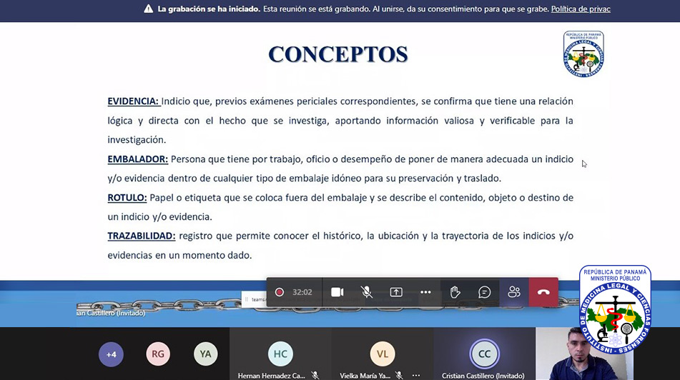This screenshot has width=680, height=380.
Task: Click the EVIDENCIA: heading on slide
Action: click(x=133, y=101)
